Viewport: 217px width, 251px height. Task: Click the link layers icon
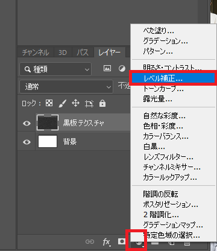click(90, 241)
